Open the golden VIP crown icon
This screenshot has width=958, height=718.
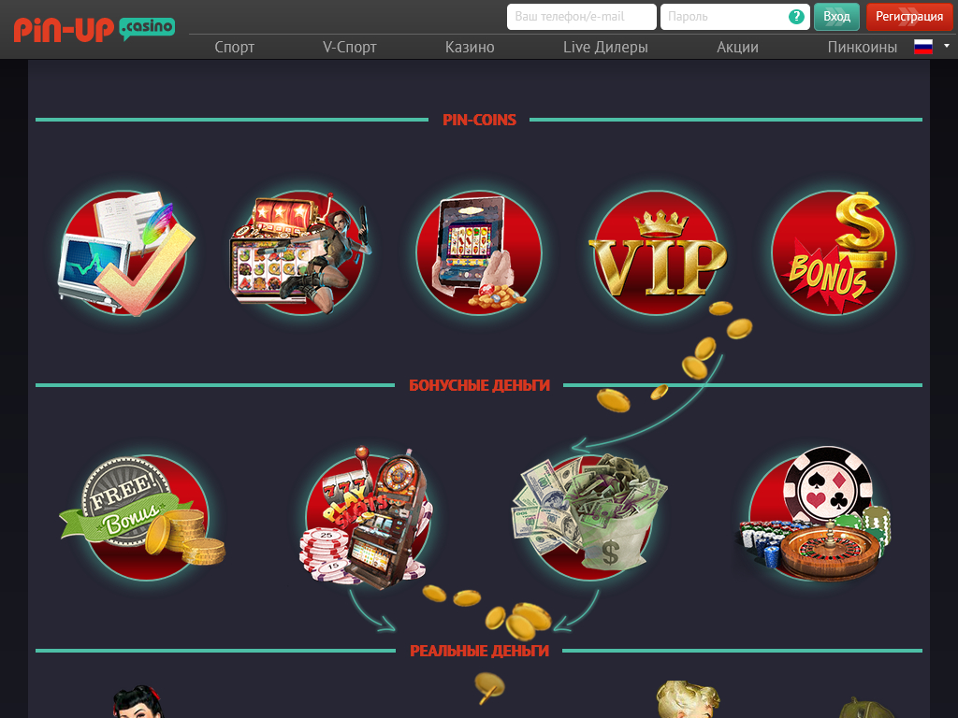point(658,252)
